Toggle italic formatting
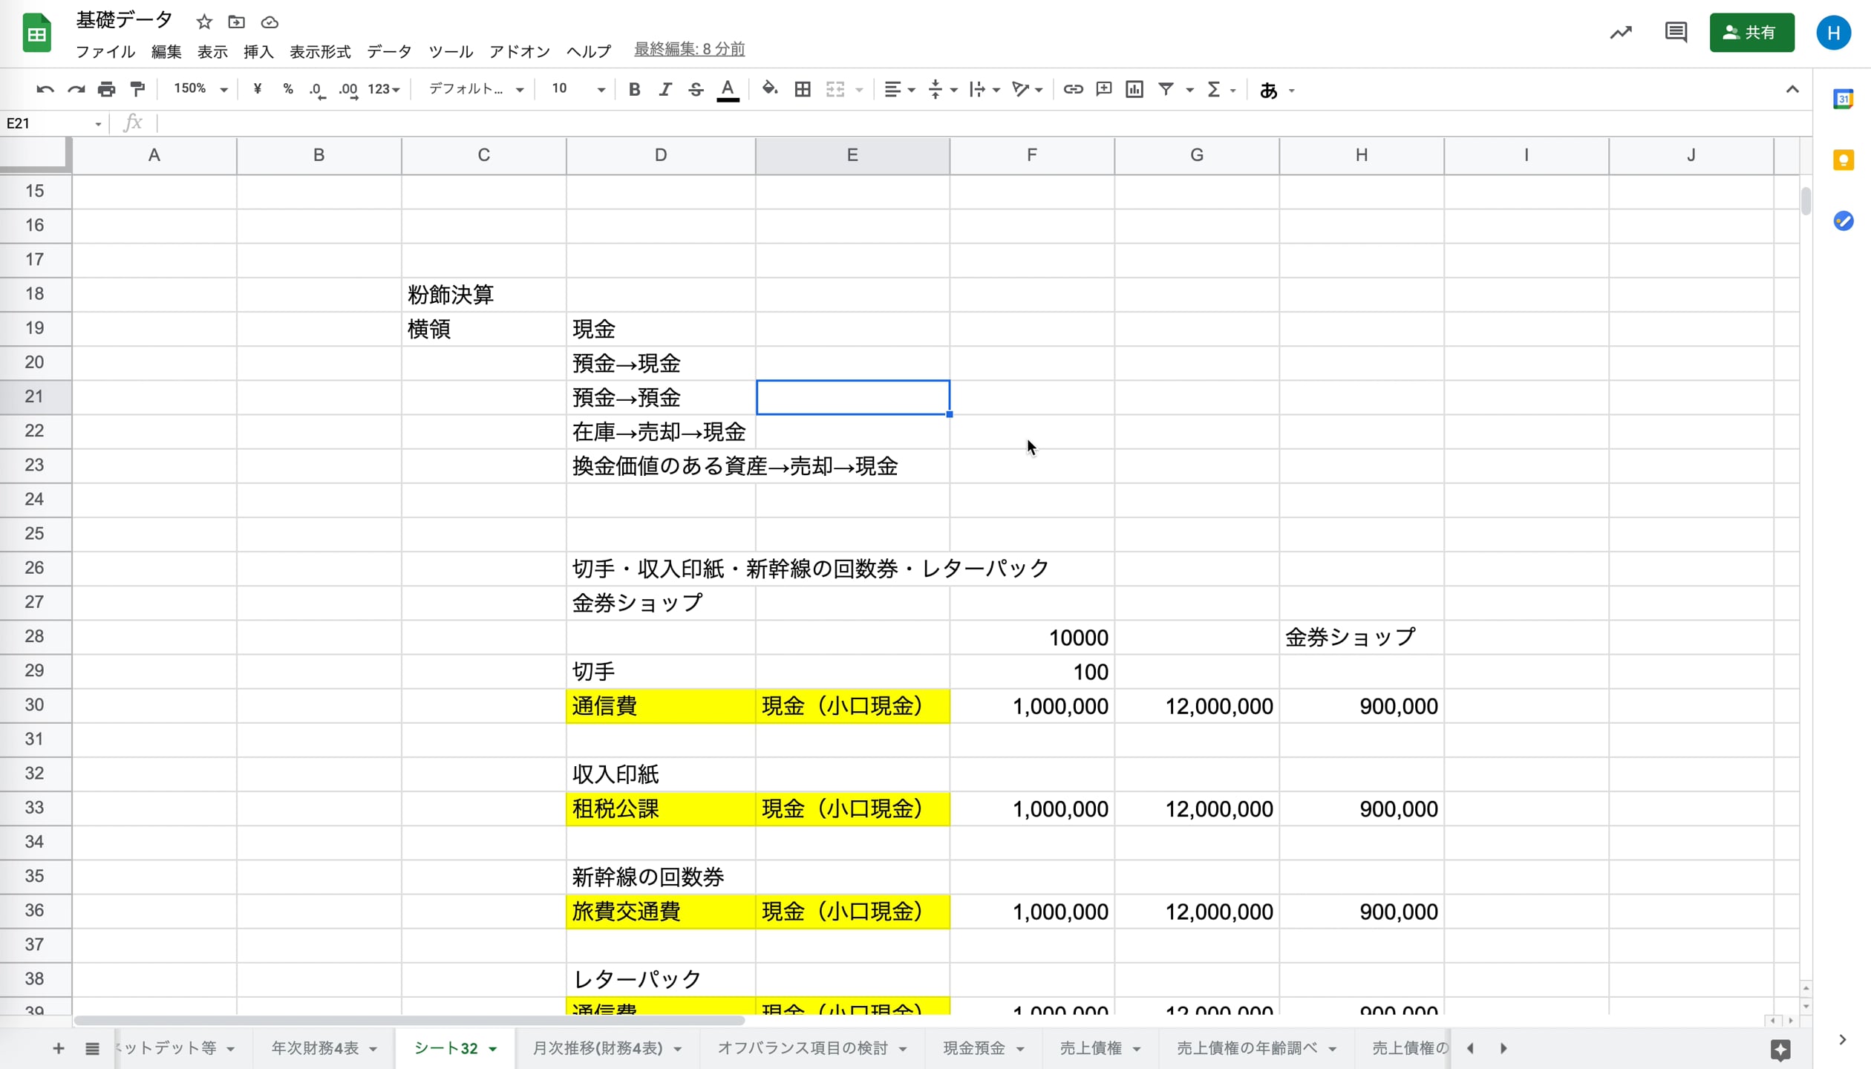1871x1069 pixels. tap(665, 89)
